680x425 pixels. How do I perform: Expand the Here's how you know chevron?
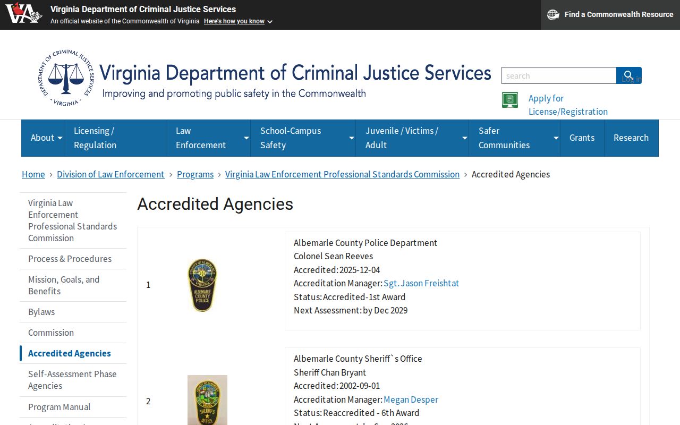coord(270,22)
